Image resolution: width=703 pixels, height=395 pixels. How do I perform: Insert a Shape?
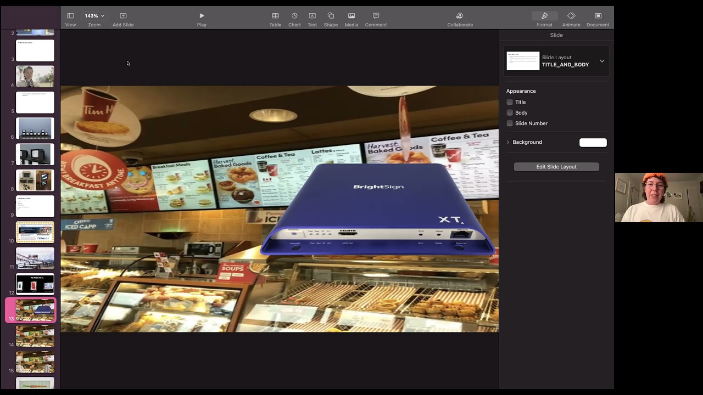pyautogui.click(x=331, y=16)
